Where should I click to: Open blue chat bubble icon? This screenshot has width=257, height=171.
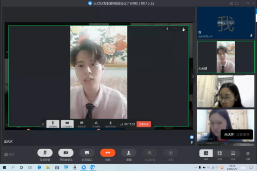click(191, 137)
